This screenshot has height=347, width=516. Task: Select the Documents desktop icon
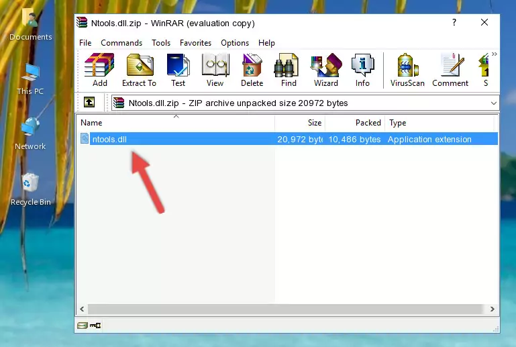[30, 25]
